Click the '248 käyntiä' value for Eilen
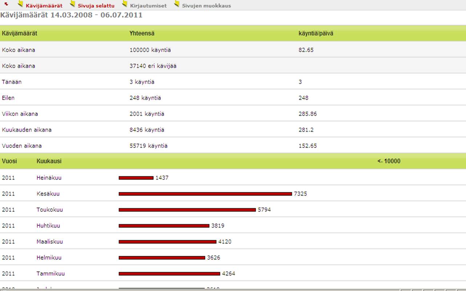 click(x=145, y=98)
